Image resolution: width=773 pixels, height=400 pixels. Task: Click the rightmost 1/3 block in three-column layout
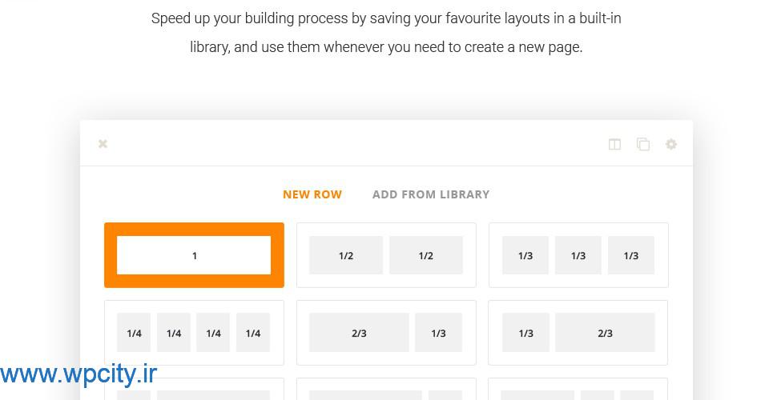pos(631,255)
